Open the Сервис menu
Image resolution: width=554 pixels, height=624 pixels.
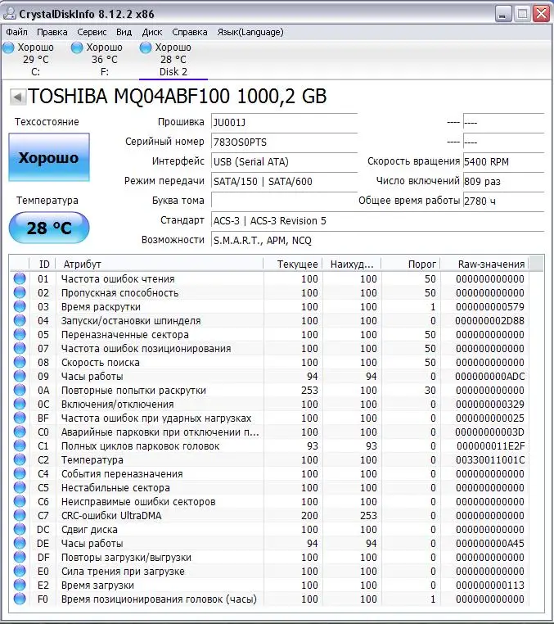92,32
